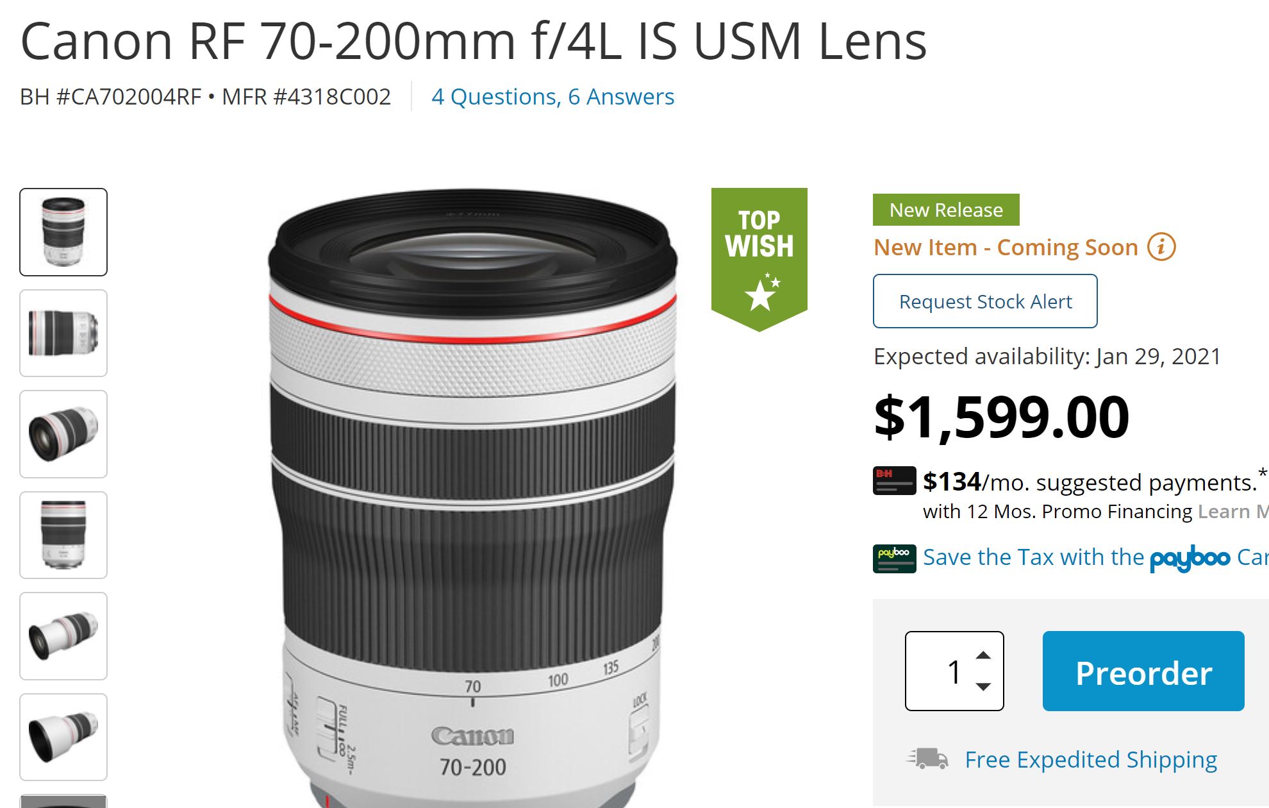Select the second side-view lens thumbnail
1269x808 pixels.
pos(63,333)
